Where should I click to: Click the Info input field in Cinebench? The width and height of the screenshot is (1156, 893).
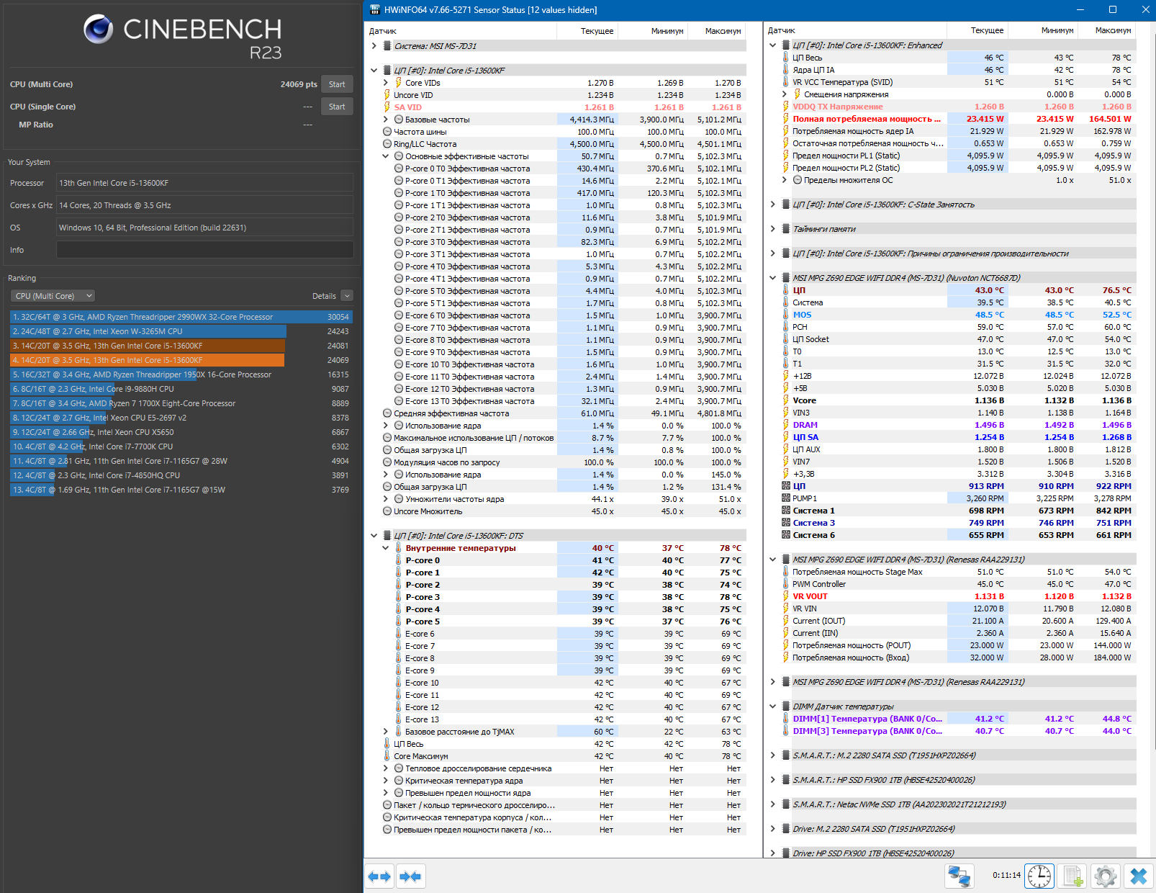205,250
